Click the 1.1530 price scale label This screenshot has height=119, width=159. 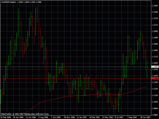[x=155, y=69]
